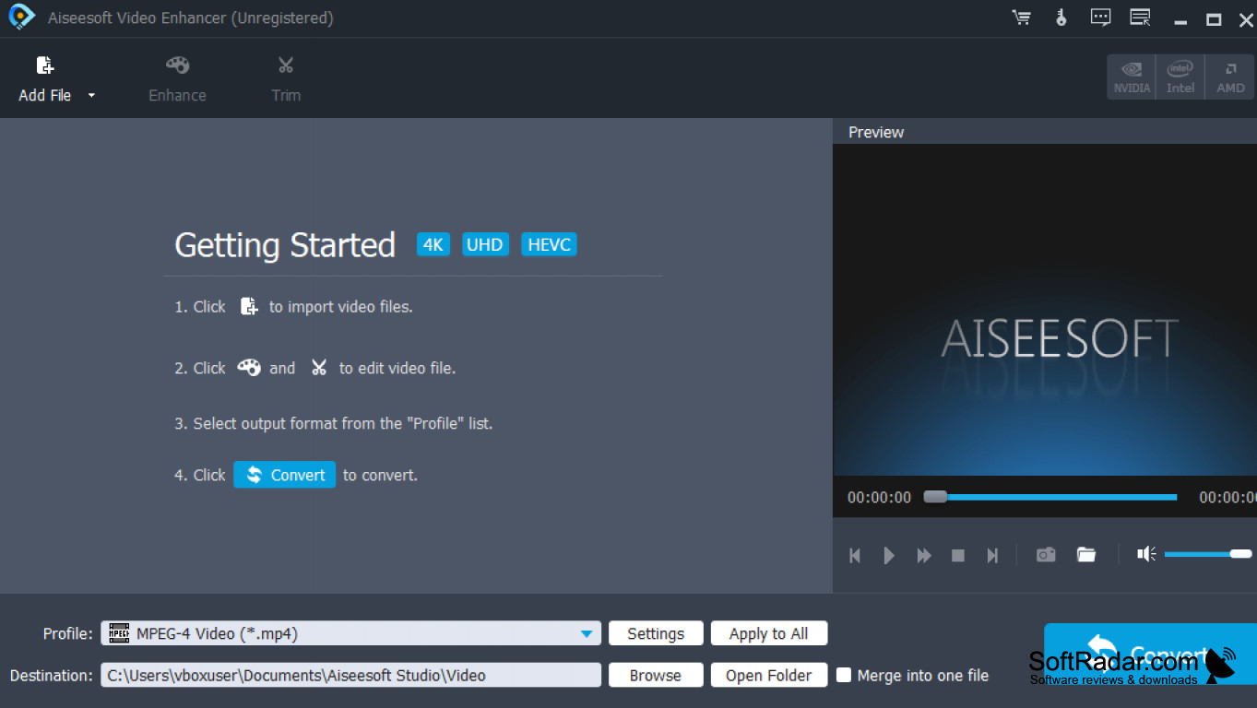This screenshot has width=1257, height=708.
Task: Open the snapshot folder icon
Action: click(1086, 555)
